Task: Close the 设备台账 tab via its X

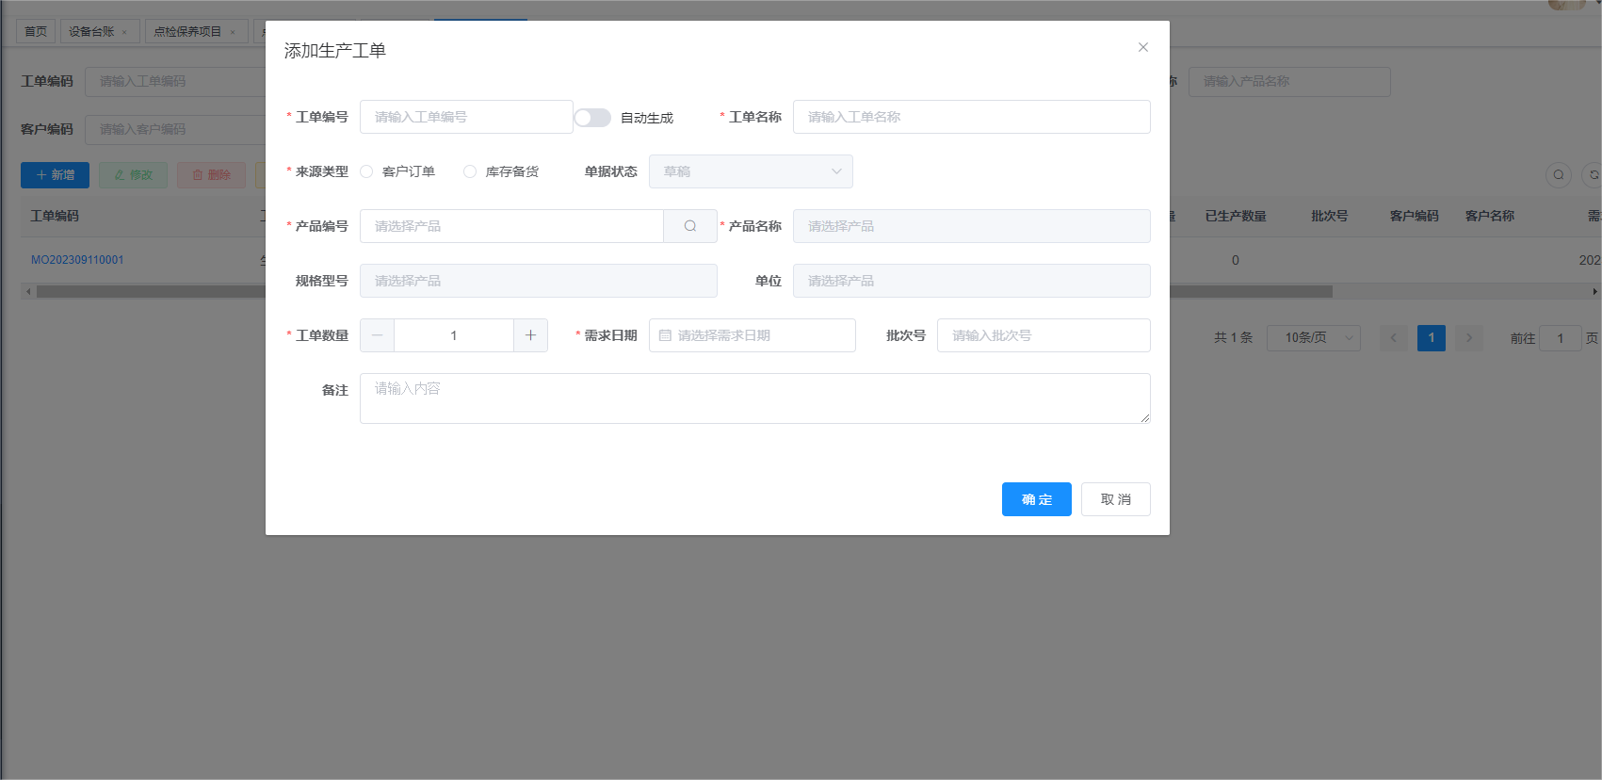Action: point(124,32)
